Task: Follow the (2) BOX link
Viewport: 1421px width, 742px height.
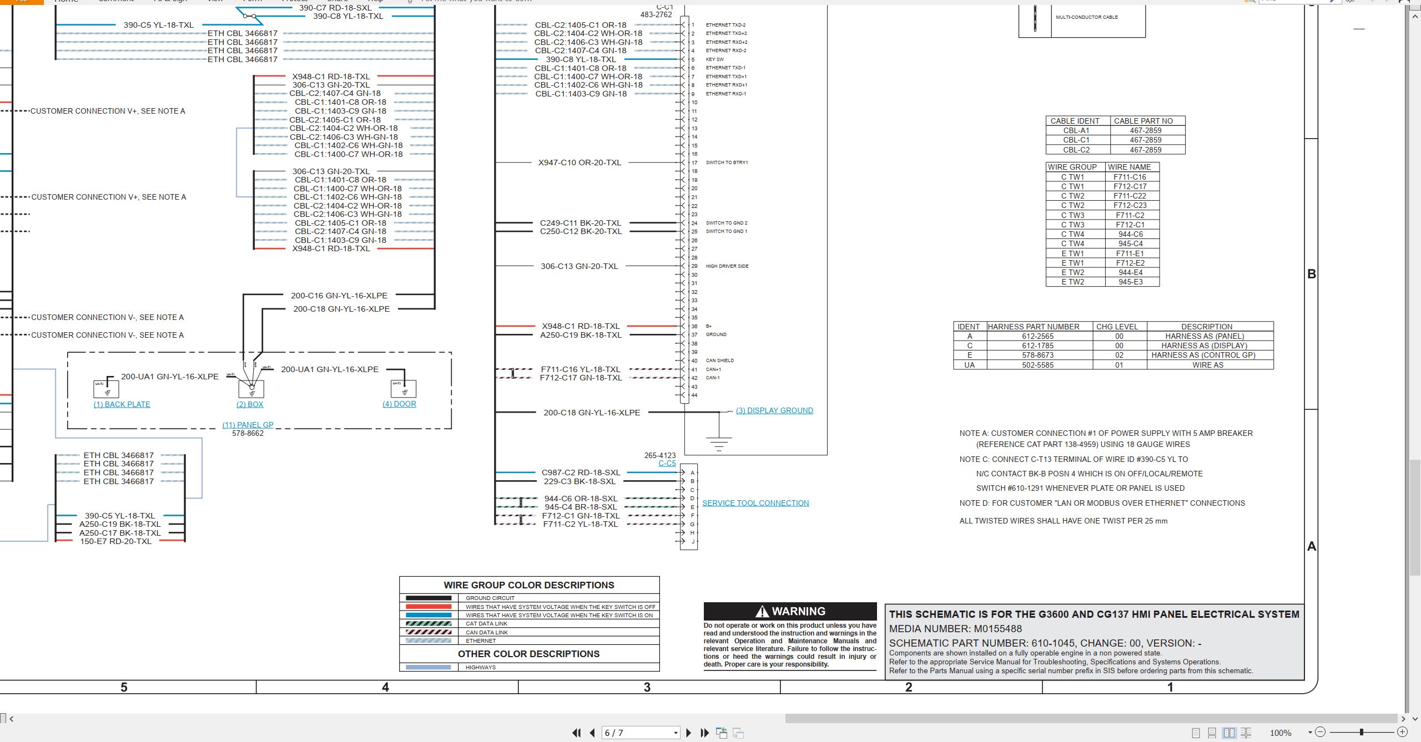Action: pyautogui.click(x=250, y=404)
